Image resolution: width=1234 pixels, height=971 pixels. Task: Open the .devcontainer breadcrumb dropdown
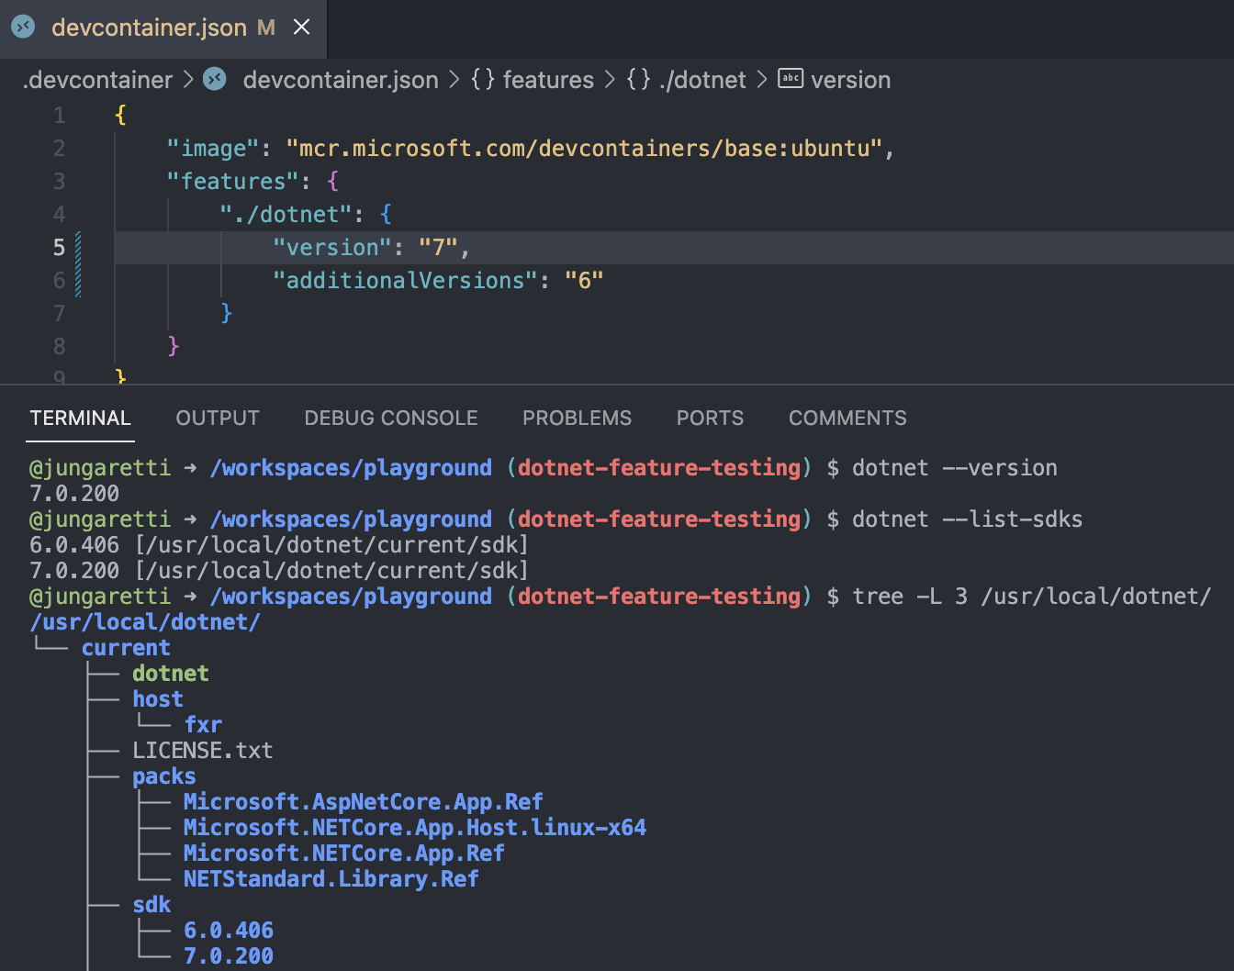97,79
